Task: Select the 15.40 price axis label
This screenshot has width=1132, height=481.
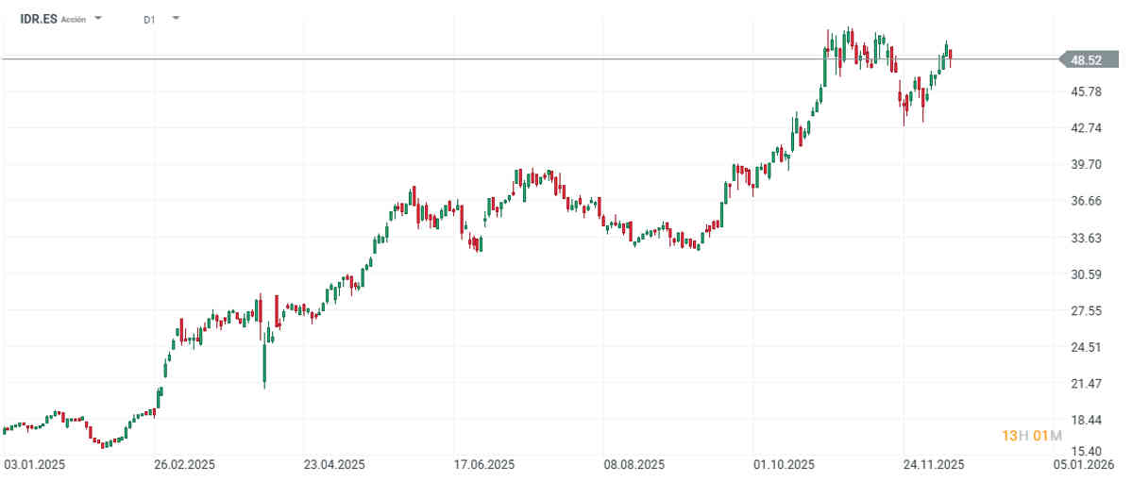Action: pos(1087,451)
